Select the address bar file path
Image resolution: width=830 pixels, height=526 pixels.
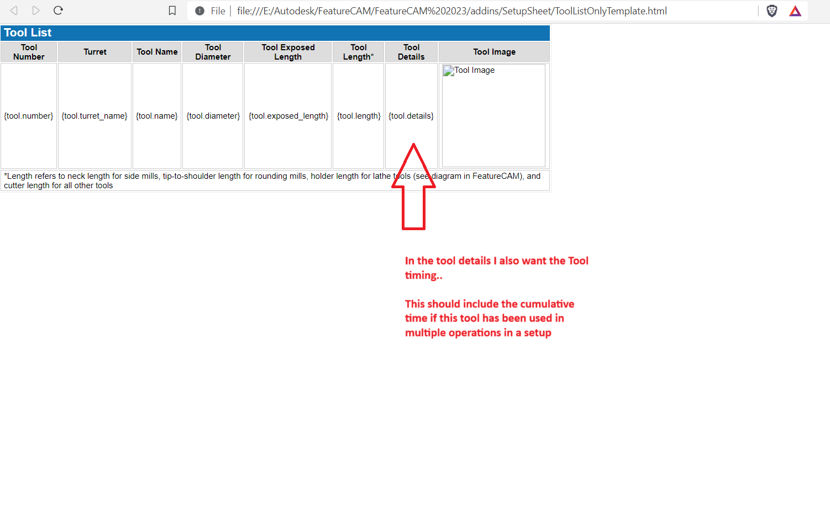tap(452, 10)
